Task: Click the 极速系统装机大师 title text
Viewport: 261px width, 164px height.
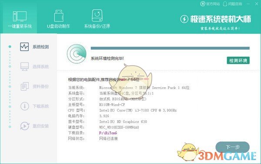Action: point(221,19)
